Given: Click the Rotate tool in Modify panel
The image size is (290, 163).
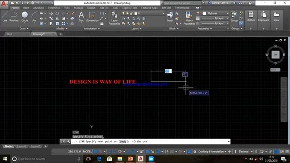Looking at the screenshot, I should tap(57, 14).
